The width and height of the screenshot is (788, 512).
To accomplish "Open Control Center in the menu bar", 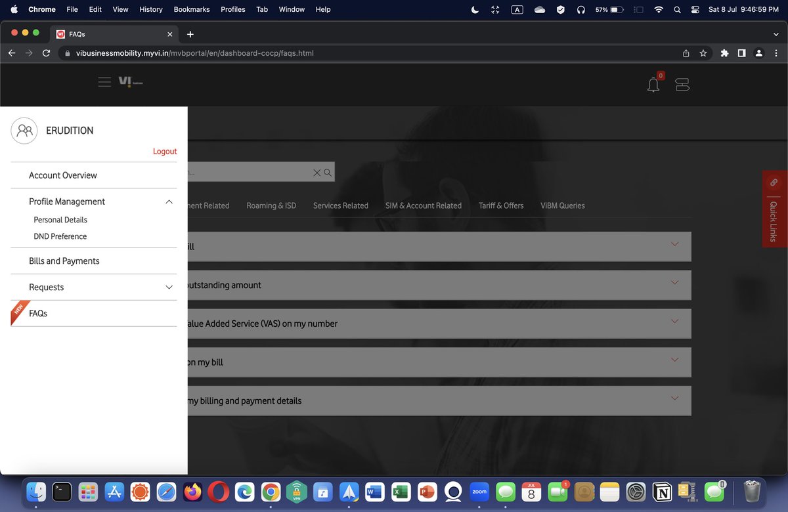I will click(695, 10).
